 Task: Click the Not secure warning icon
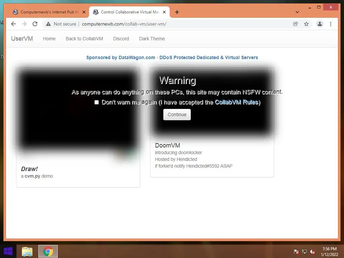coord(48,24)
